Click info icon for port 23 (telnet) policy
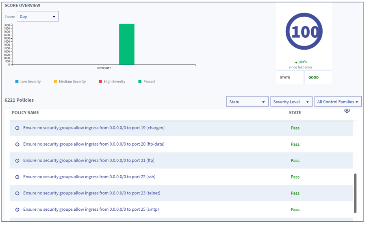Screen dimensions: 369x227 click(17, 193)
